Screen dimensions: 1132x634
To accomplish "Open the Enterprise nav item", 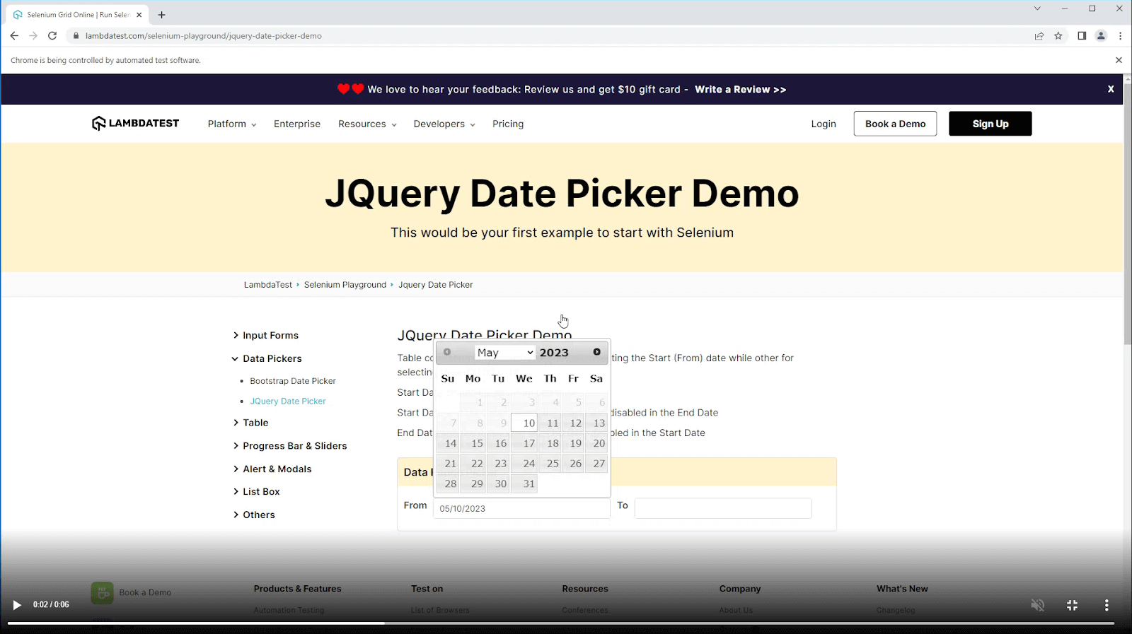I will point(297,124).
